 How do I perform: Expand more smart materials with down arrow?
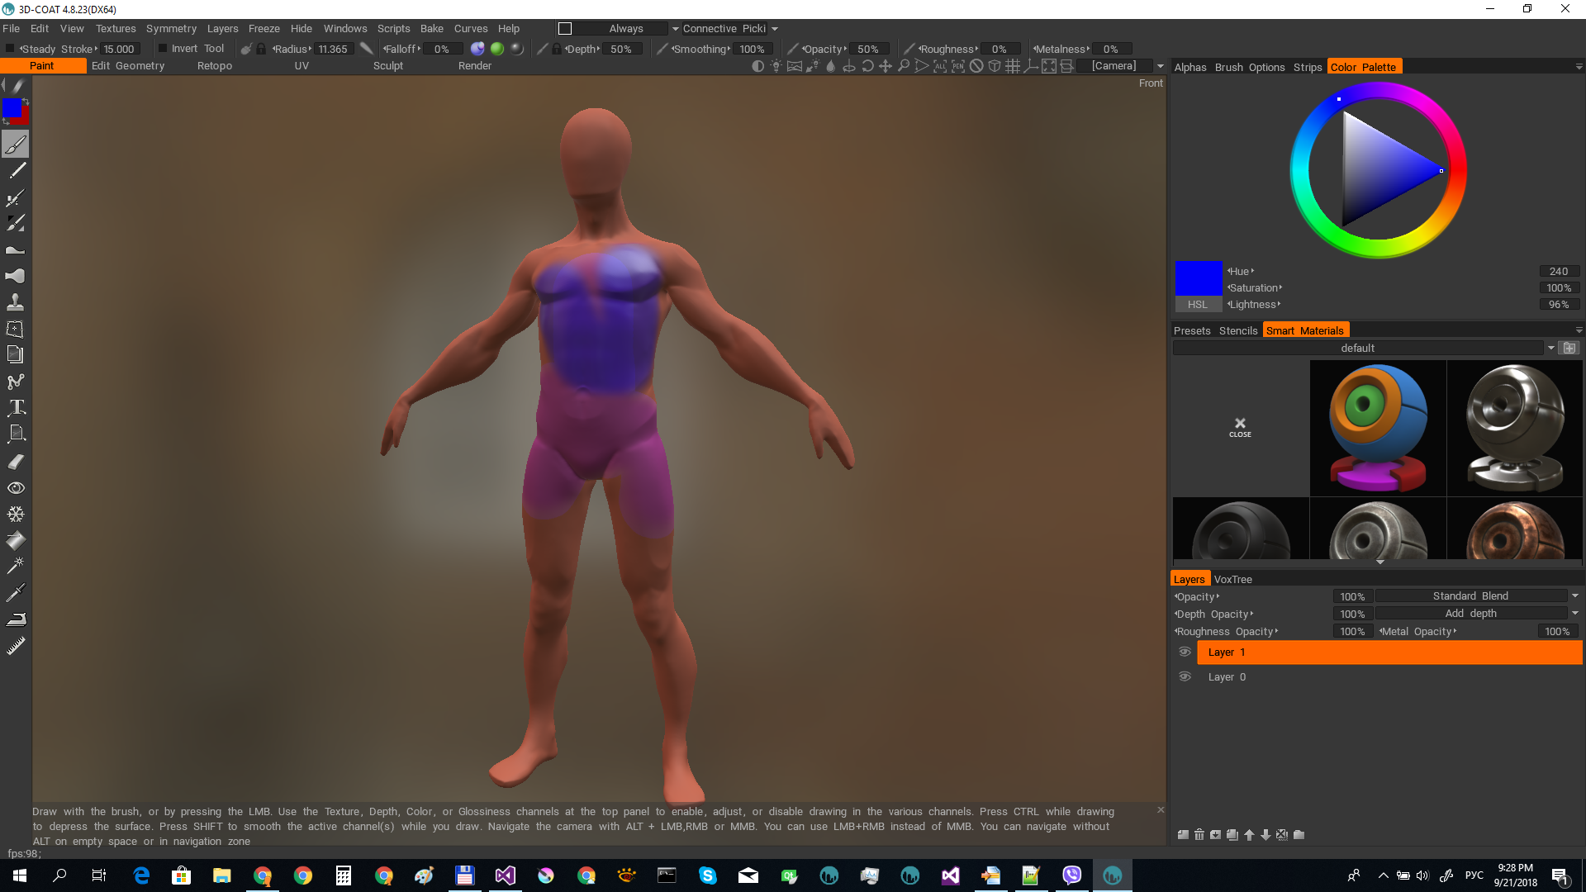click(x=1379, y=562)
